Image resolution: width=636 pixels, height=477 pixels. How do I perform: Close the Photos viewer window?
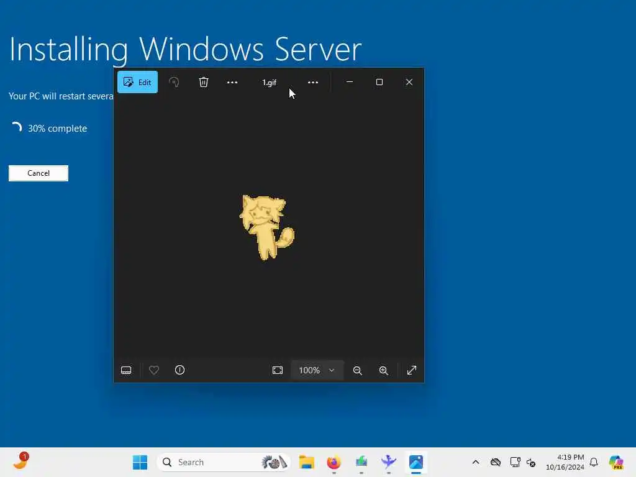pos(409,82)
